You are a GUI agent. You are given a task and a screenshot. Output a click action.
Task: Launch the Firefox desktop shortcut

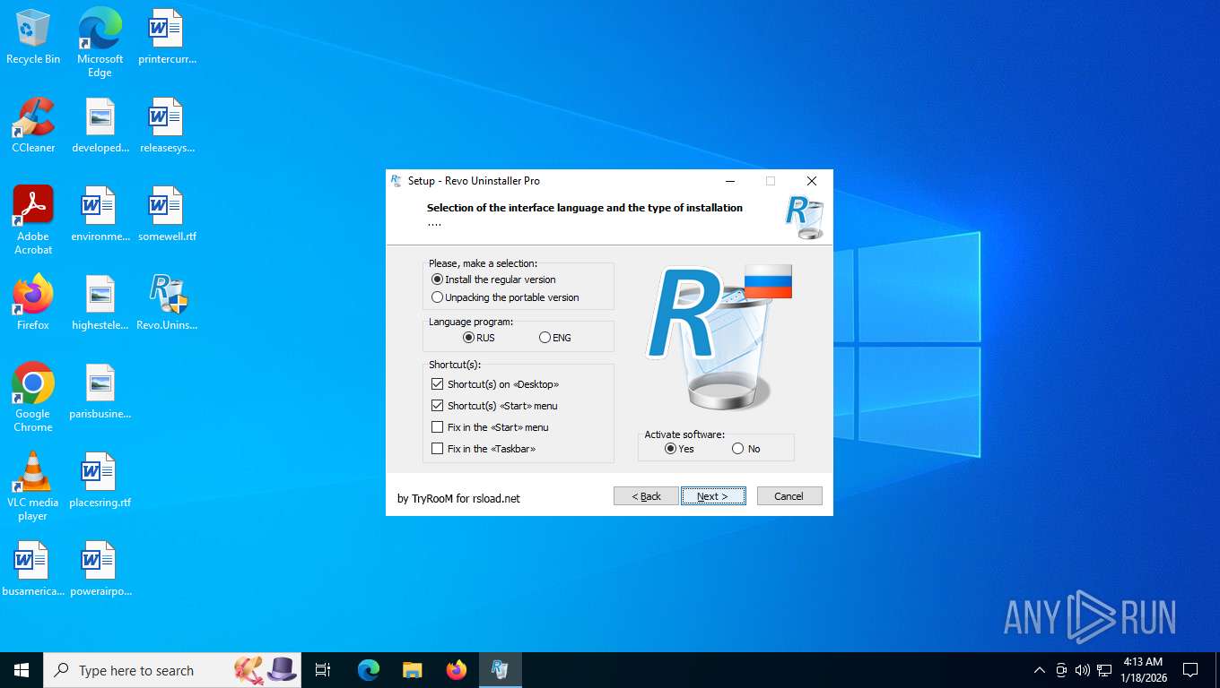(33, 303)
